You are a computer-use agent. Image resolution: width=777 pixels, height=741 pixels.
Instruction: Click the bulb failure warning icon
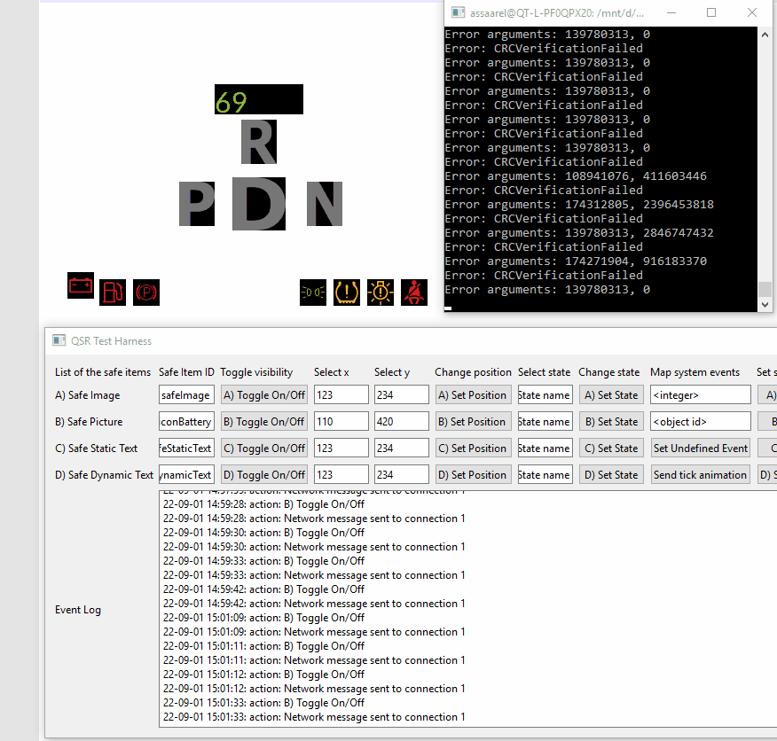click(x=380, y=292)
